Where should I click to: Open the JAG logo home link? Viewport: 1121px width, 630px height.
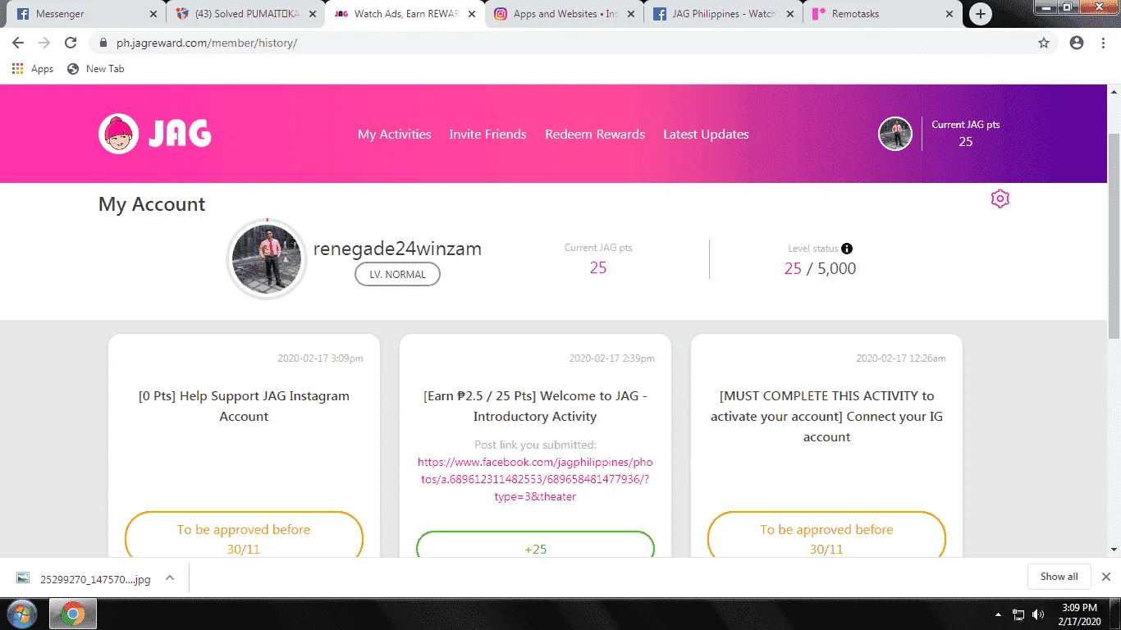click(155, 134)
